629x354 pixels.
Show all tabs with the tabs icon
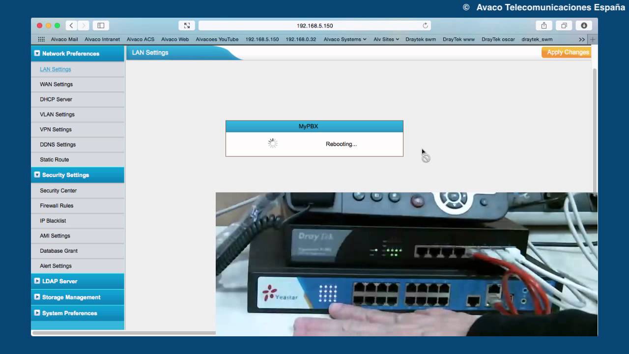(564, 26)
